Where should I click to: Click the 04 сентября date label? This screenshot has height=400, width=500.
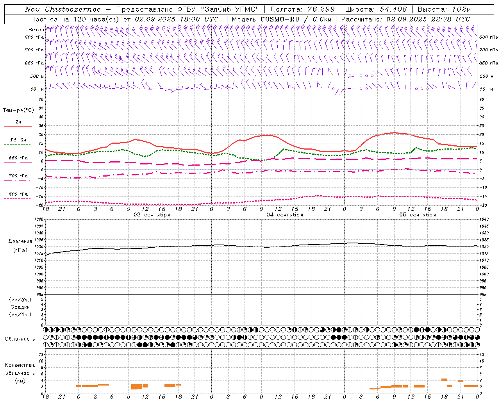coord(285,215)
